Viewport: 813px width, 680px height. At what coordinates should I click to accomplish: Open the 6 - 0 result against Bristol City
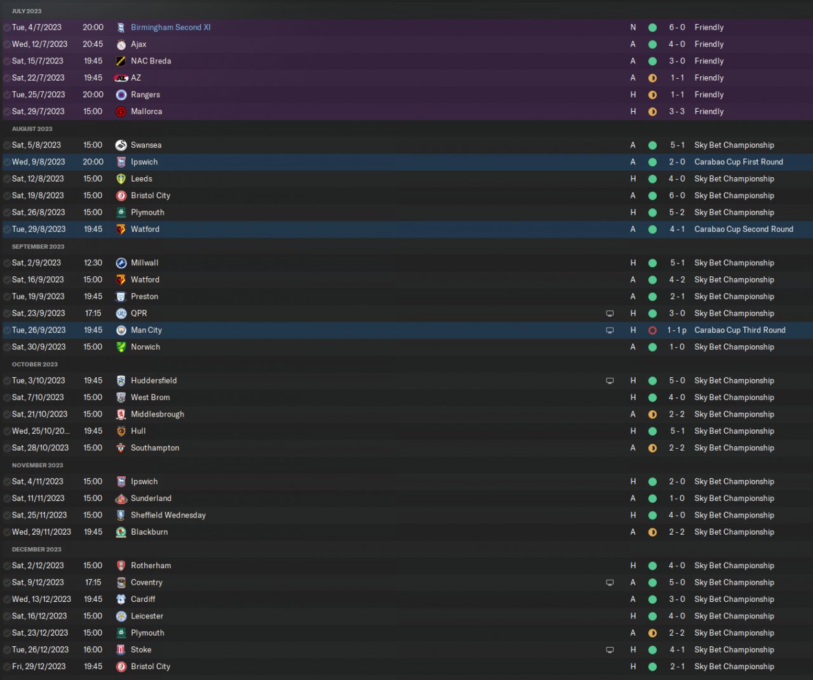(677, 196)
